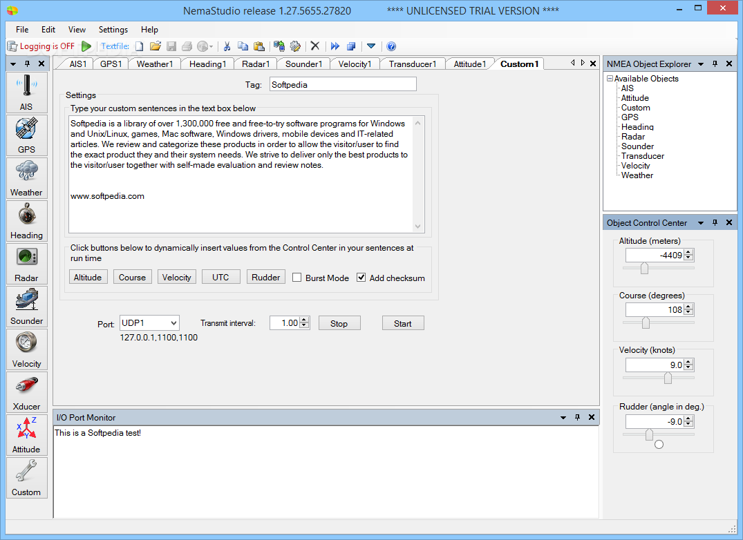743x540 pixels.
Task: Click the logging database icon at toolbar start
Action: [12, 46]
